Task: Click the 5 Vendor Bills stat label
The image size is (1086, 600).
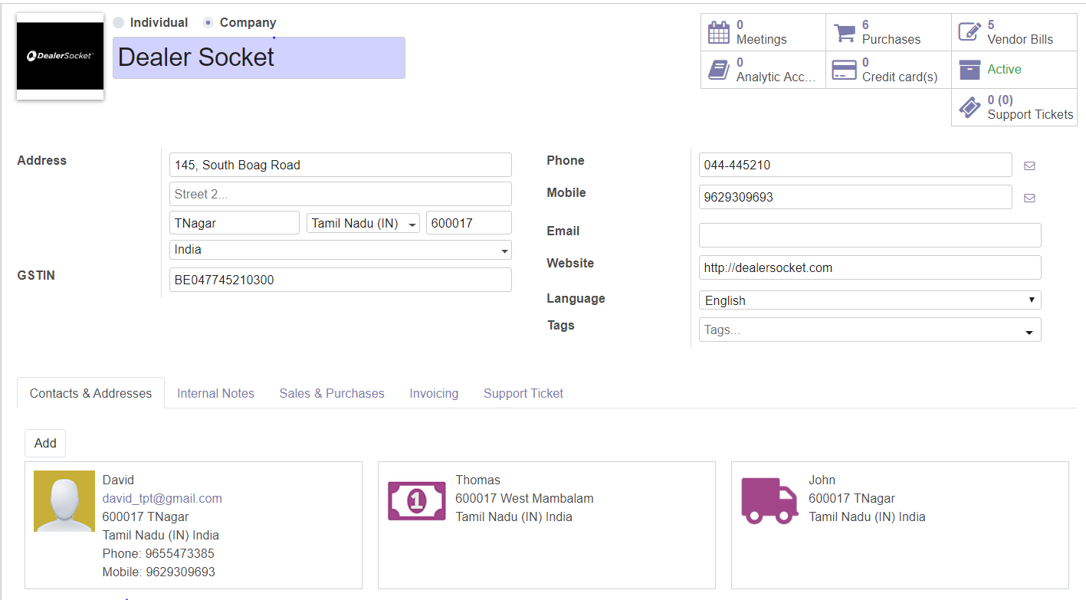Action: click(x=1020, y=32)
